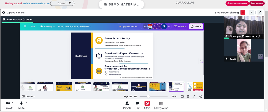Screen dimensions: 268x112
Task: Open grid view of slides
Action: coord(188,97)
